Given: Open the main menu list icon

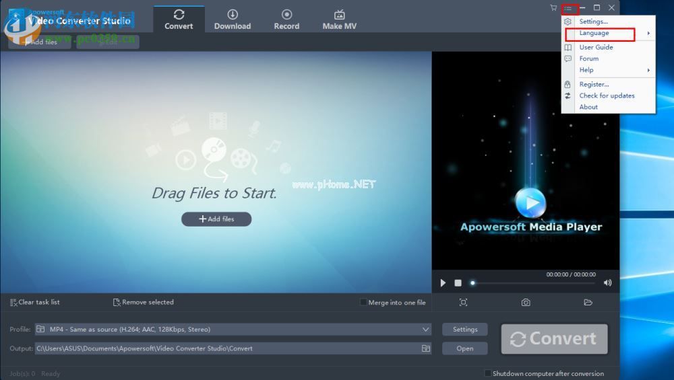Looking at the screenshot, I should point(569,9).
